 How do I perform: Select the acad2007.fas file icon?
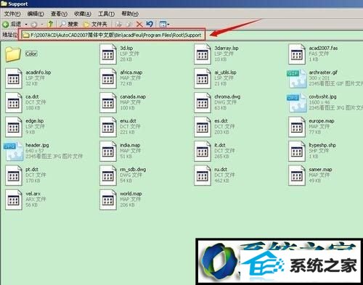point(297,54)
